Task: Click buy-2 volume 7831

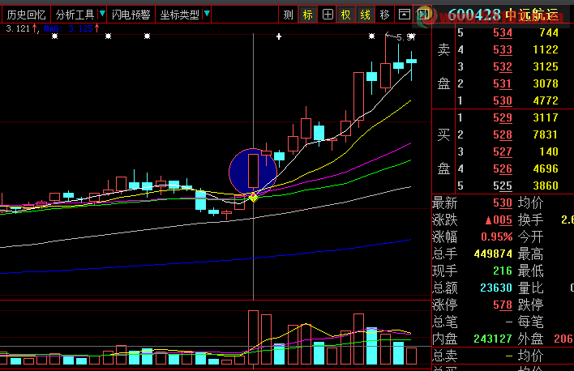Action: (546, 134)
